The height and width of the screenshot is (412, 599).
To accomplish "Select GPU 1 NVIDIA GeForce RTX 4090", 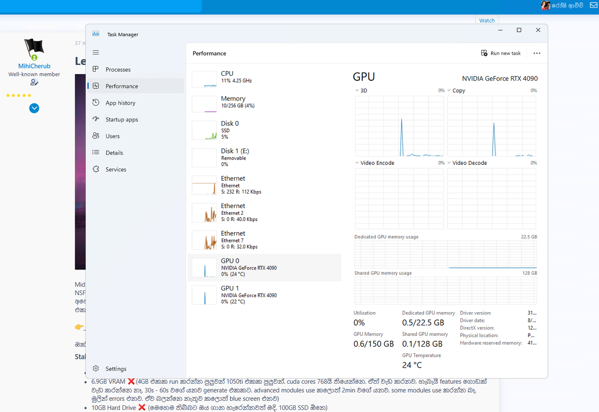I will 265,295.
